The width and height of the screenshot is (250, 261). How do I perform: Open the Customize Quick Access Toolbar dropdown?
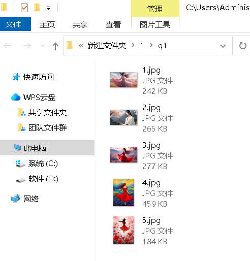(x=49, y=8)
